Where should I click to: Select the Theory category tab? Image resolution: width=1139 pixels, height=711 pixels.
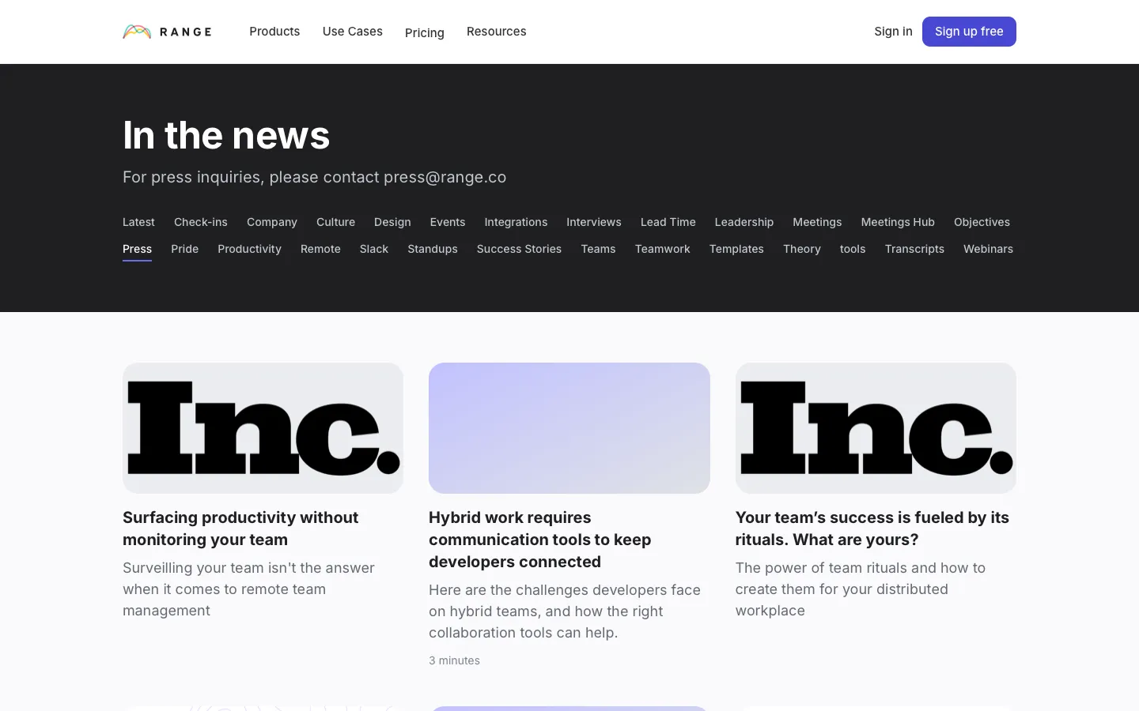point(802,249)
